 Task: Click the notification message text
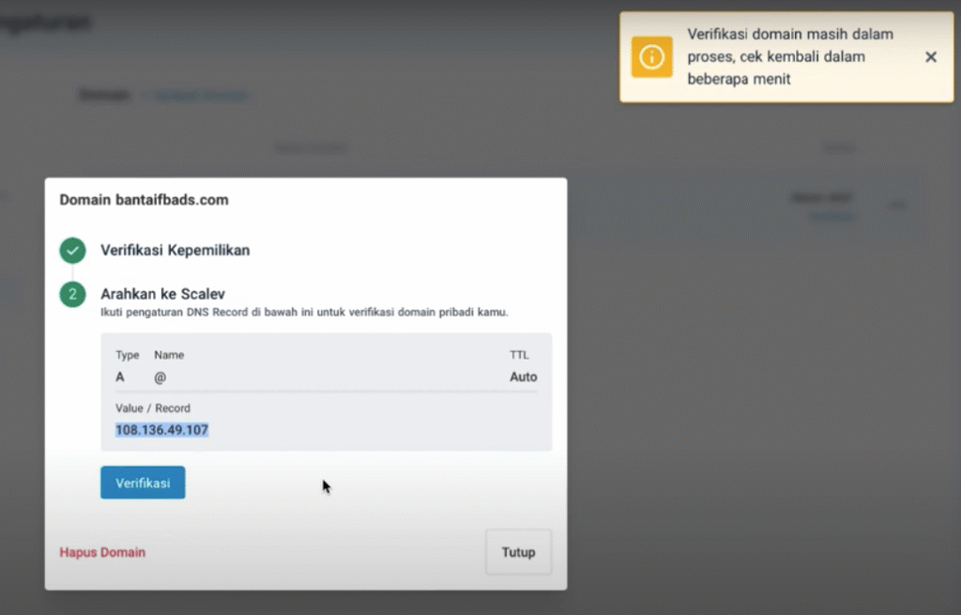(790, 56)
